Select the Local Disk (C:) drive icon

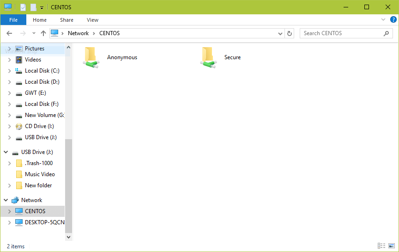18,71
